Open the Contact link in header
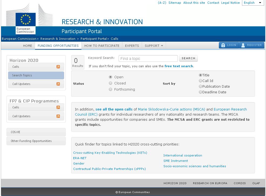 213,3
